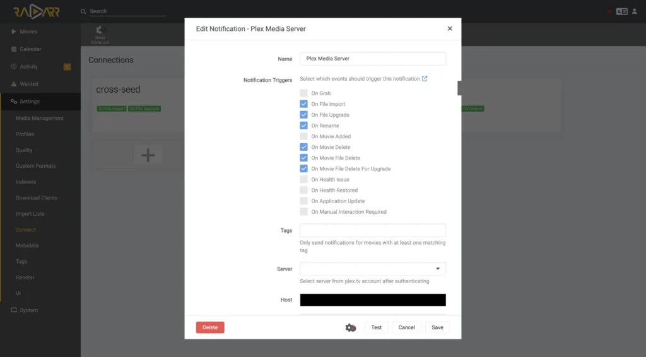Click cross-seed's On File Upgrade tag
This screenshot has height=357, width=646.
[x=144, y=108]
